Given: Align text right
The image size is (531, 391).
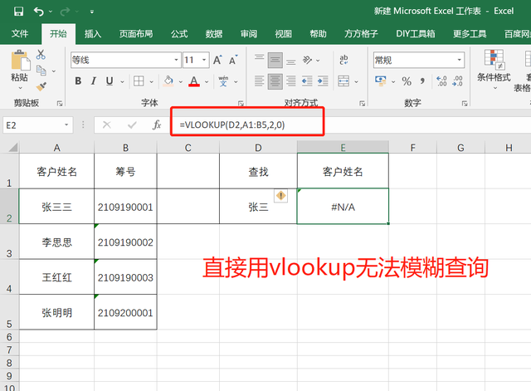Looking at the screenshot, I should coord(291,81).
